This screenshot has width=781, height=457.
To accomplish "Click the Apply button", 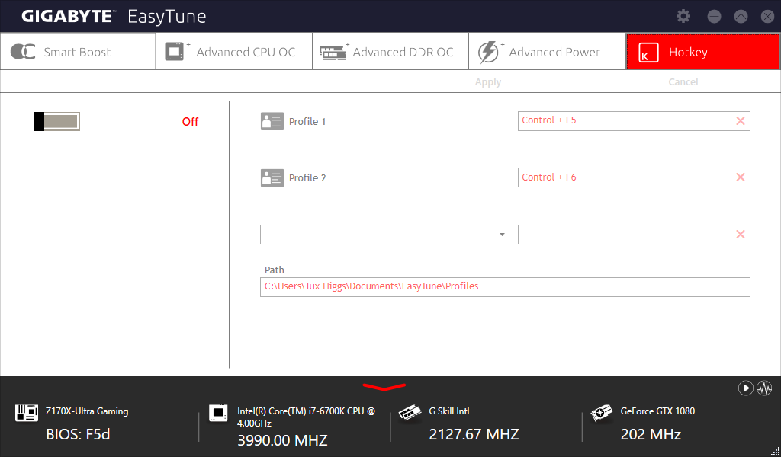I will click(488, 82).
